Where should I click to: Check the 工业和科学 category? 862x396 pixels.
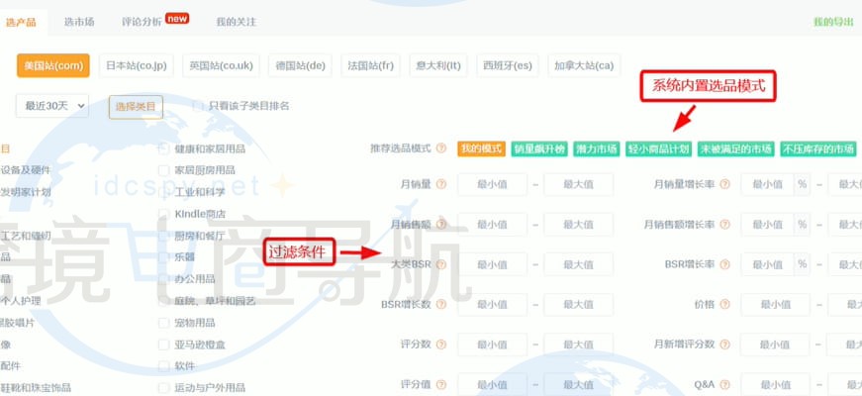pyautogui.click(x=163, y=192)
